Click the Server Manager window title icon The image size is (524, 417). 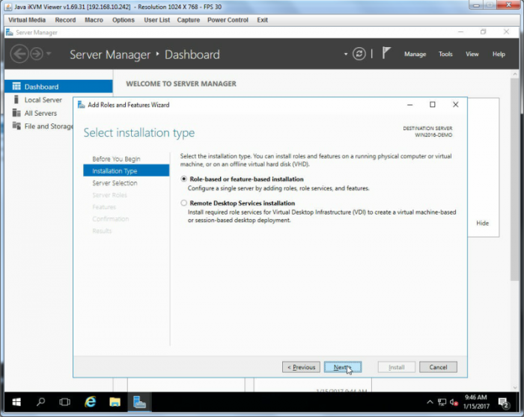pyautogui.click(x=10, y=32)
